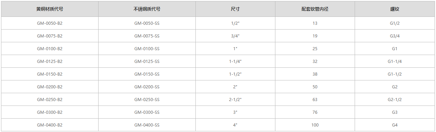Click the G3/4 thread cell
436x132 pixels.
[395, 36]
